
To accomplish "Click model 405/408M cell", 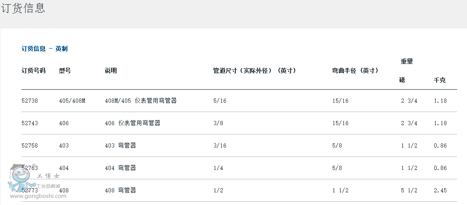I will click(x=72, y=100).
